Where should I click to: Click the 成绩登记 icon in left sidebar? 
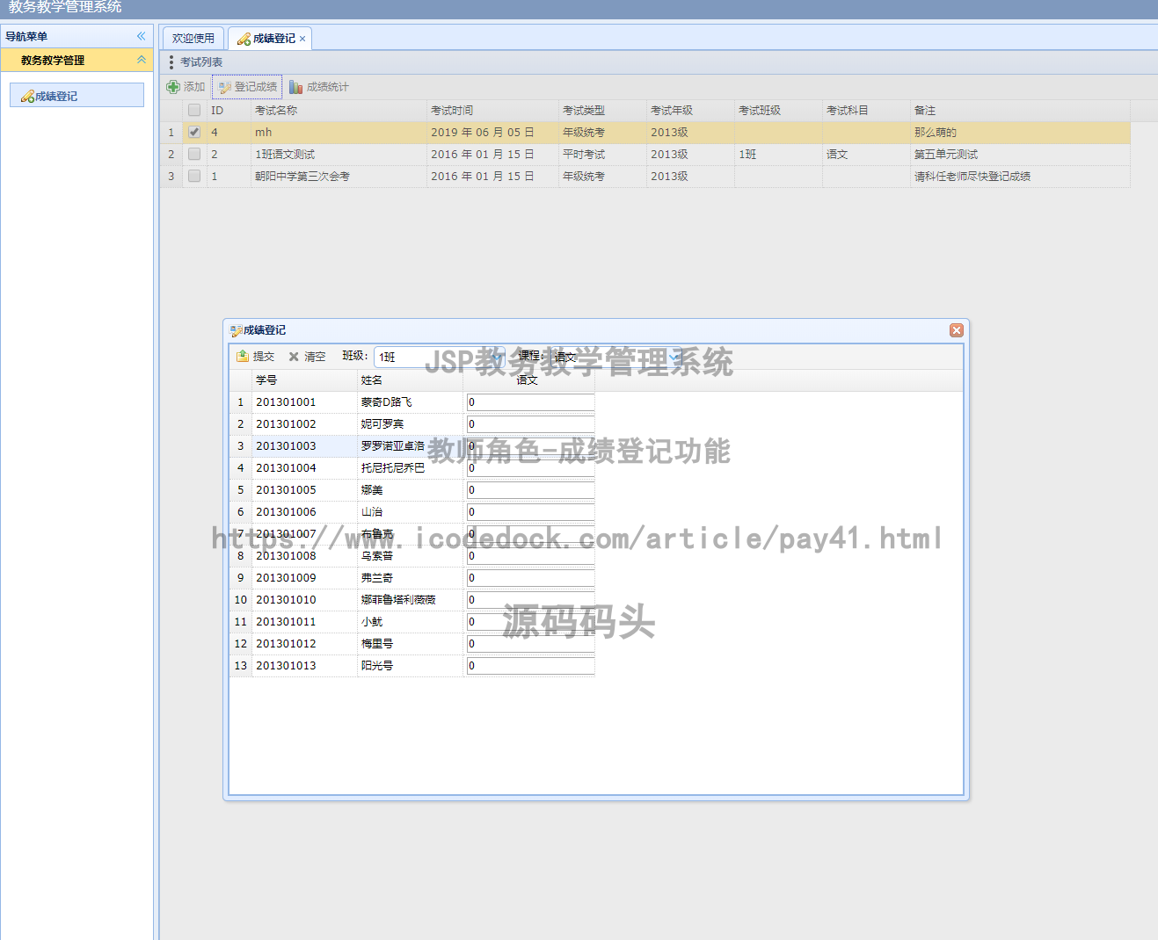pyautogui.click(x=25, y=95)
